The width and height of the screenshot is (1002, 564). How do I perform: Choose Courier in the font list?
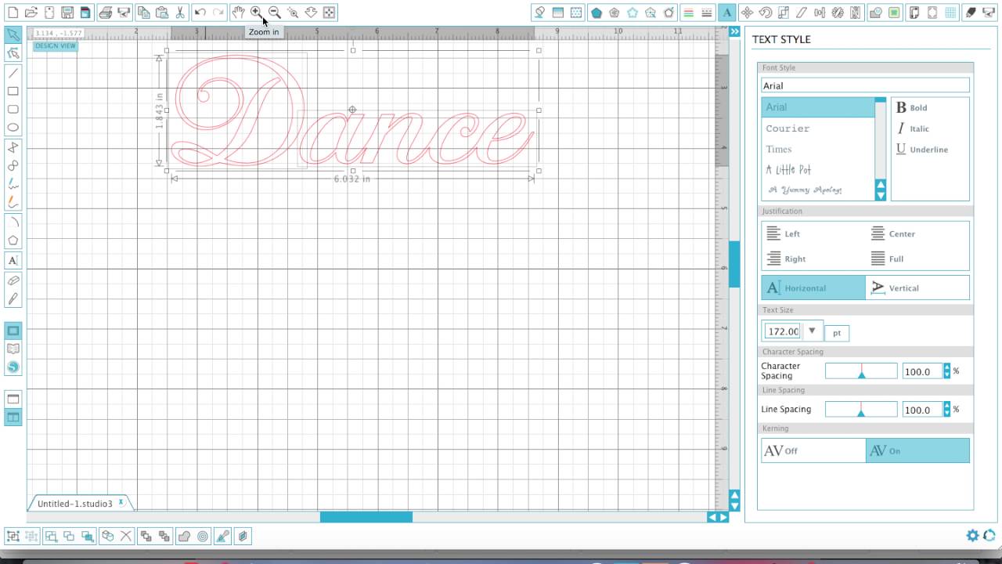[818, 128]
